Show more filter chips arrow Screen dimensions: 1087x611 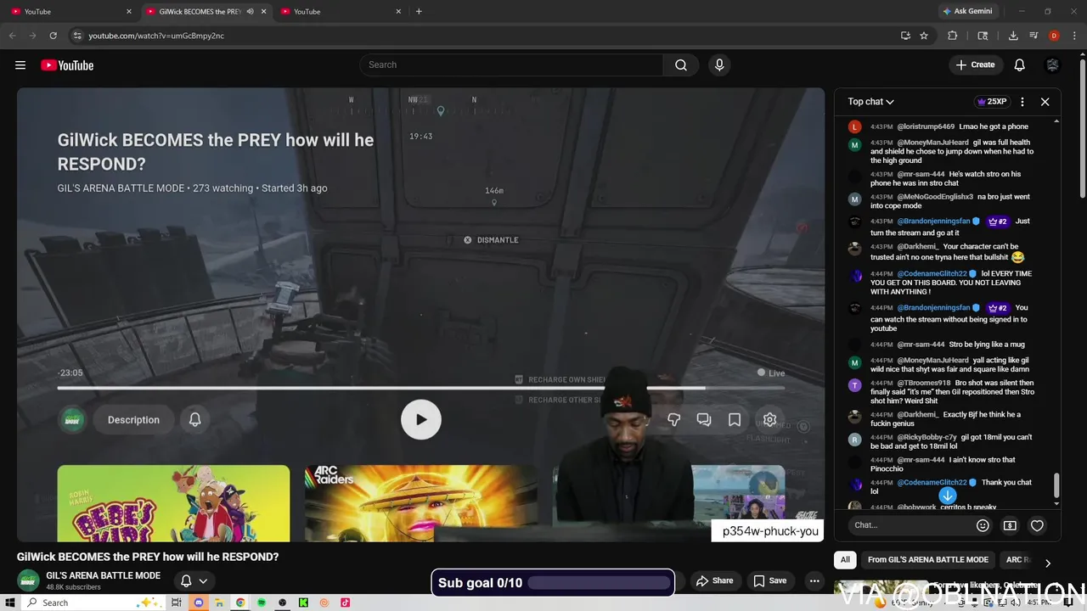(x=1047, y=563)
